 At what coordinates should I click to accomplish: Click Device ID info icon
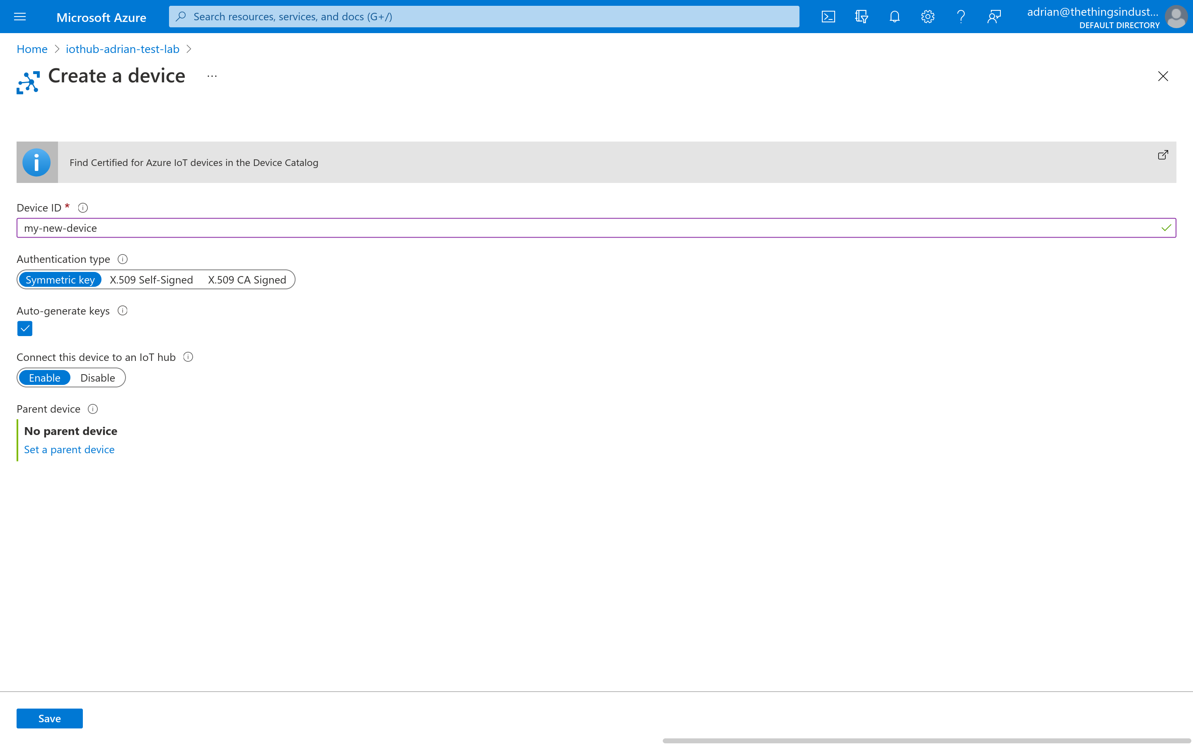[83, 208]
